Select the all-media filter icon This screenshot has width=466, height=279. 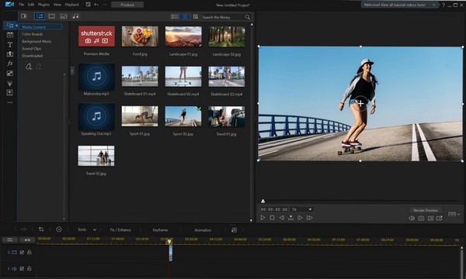tap(40, 16)
